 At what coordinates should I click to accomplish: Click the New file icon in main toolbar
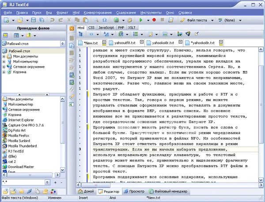[6, 20]
